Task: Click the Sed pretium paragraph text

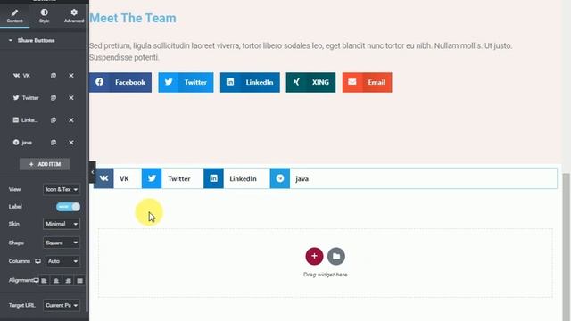Action: [x=301, y=52]
